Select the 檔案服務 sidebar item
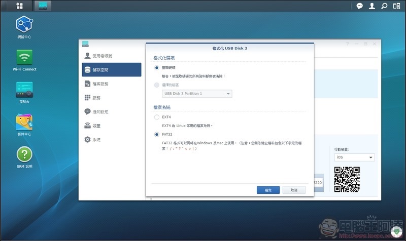406x241 pixels. [112, 84]
